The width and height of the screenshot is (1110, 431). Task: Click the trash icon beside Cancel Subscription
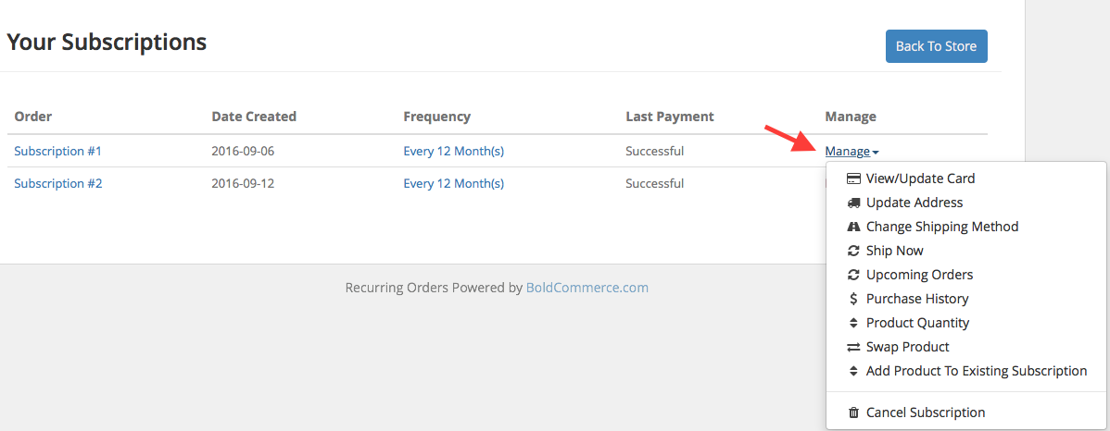(x=854, y=413)
